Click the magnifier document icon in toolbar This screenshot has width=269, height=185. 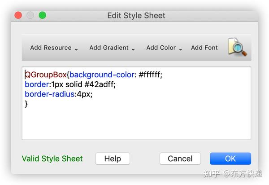pyautogui.click(x=237, y=47)
